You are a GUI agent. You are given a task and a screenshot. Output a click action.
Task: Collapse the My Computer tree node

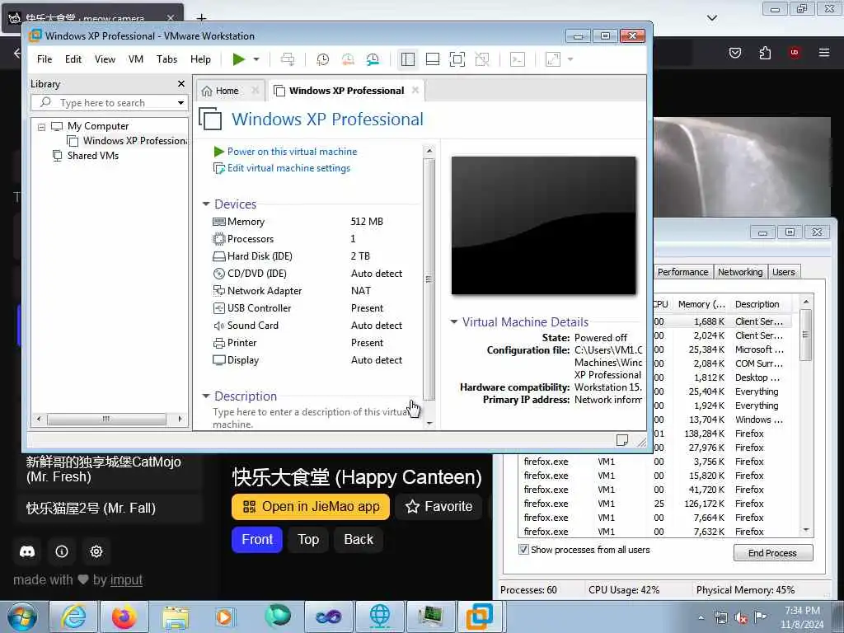click(x=41, y=127)
